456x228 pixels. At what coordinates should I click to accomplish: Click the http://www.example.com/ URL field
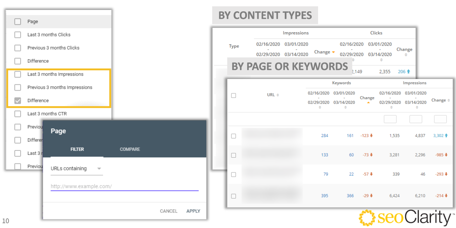[124, 186]
